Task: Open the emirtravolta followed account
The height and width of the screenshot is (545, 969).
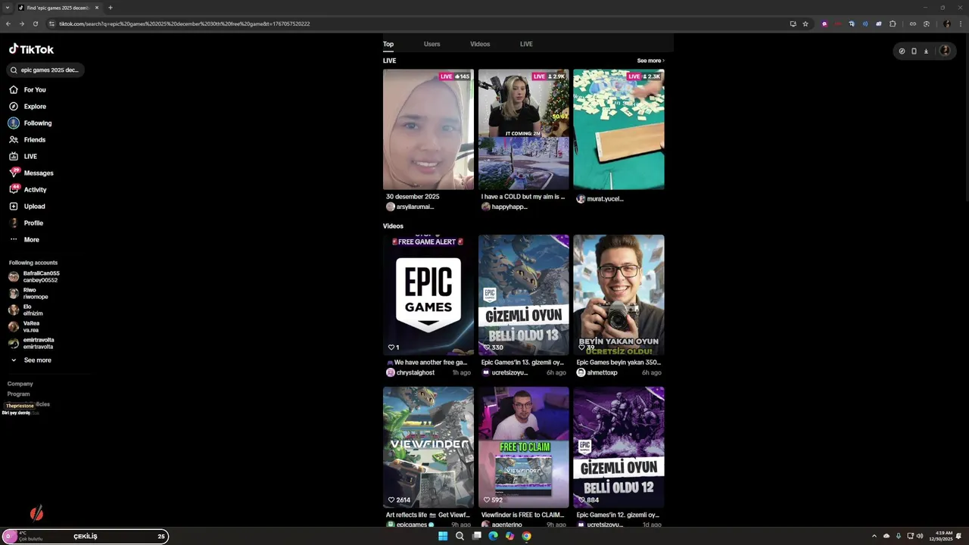Action: click(x=31, y=343)
